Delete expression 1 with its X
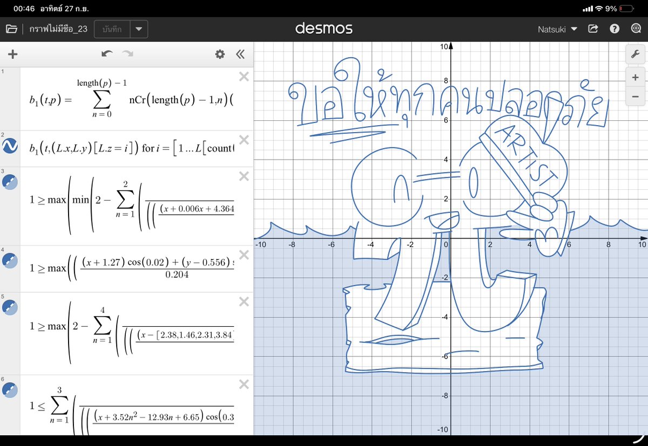 pos(244,77)
